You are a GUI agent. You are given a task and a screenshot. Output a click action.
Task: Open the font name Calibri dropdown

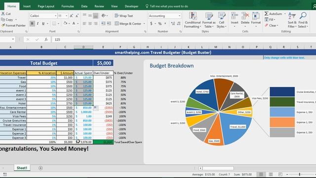[x=56, y=16]
